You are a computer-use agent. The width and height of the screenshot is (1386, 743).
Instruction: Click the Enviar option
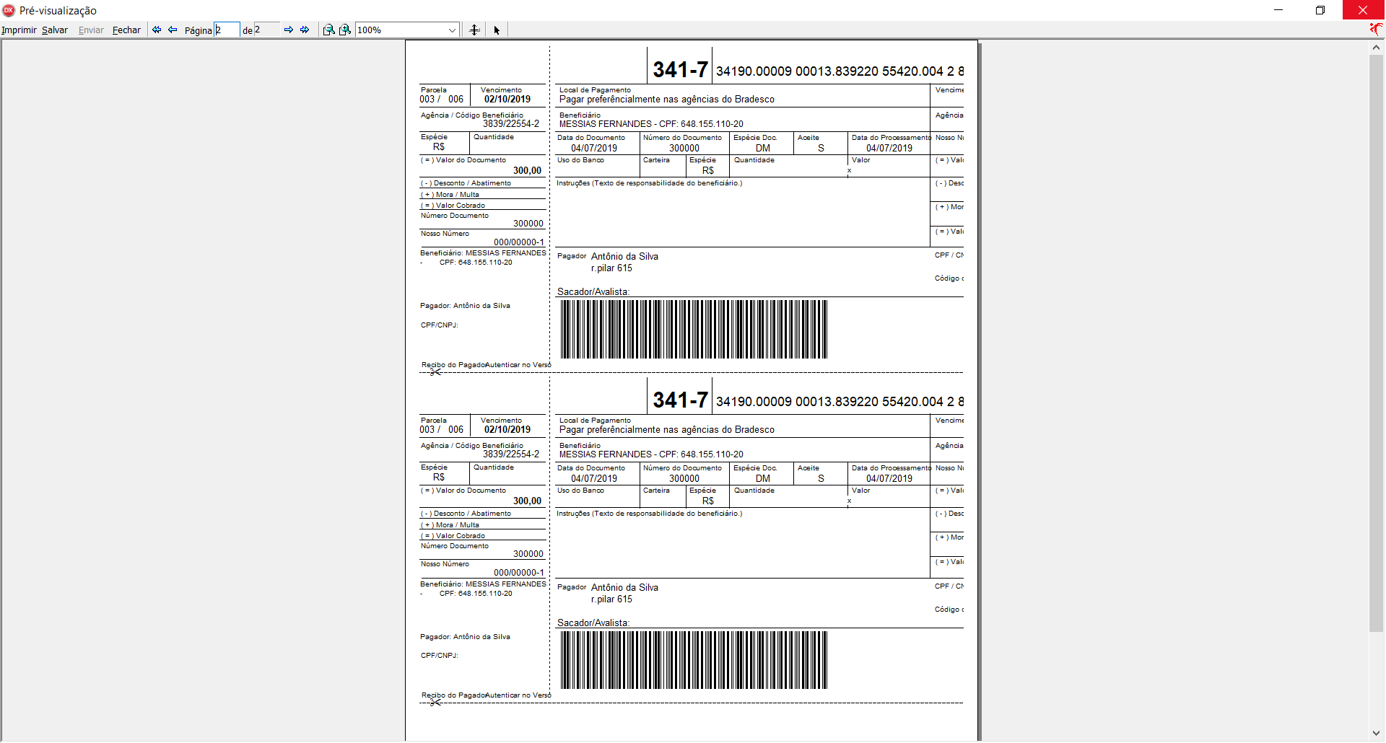[x=91, y=30]
